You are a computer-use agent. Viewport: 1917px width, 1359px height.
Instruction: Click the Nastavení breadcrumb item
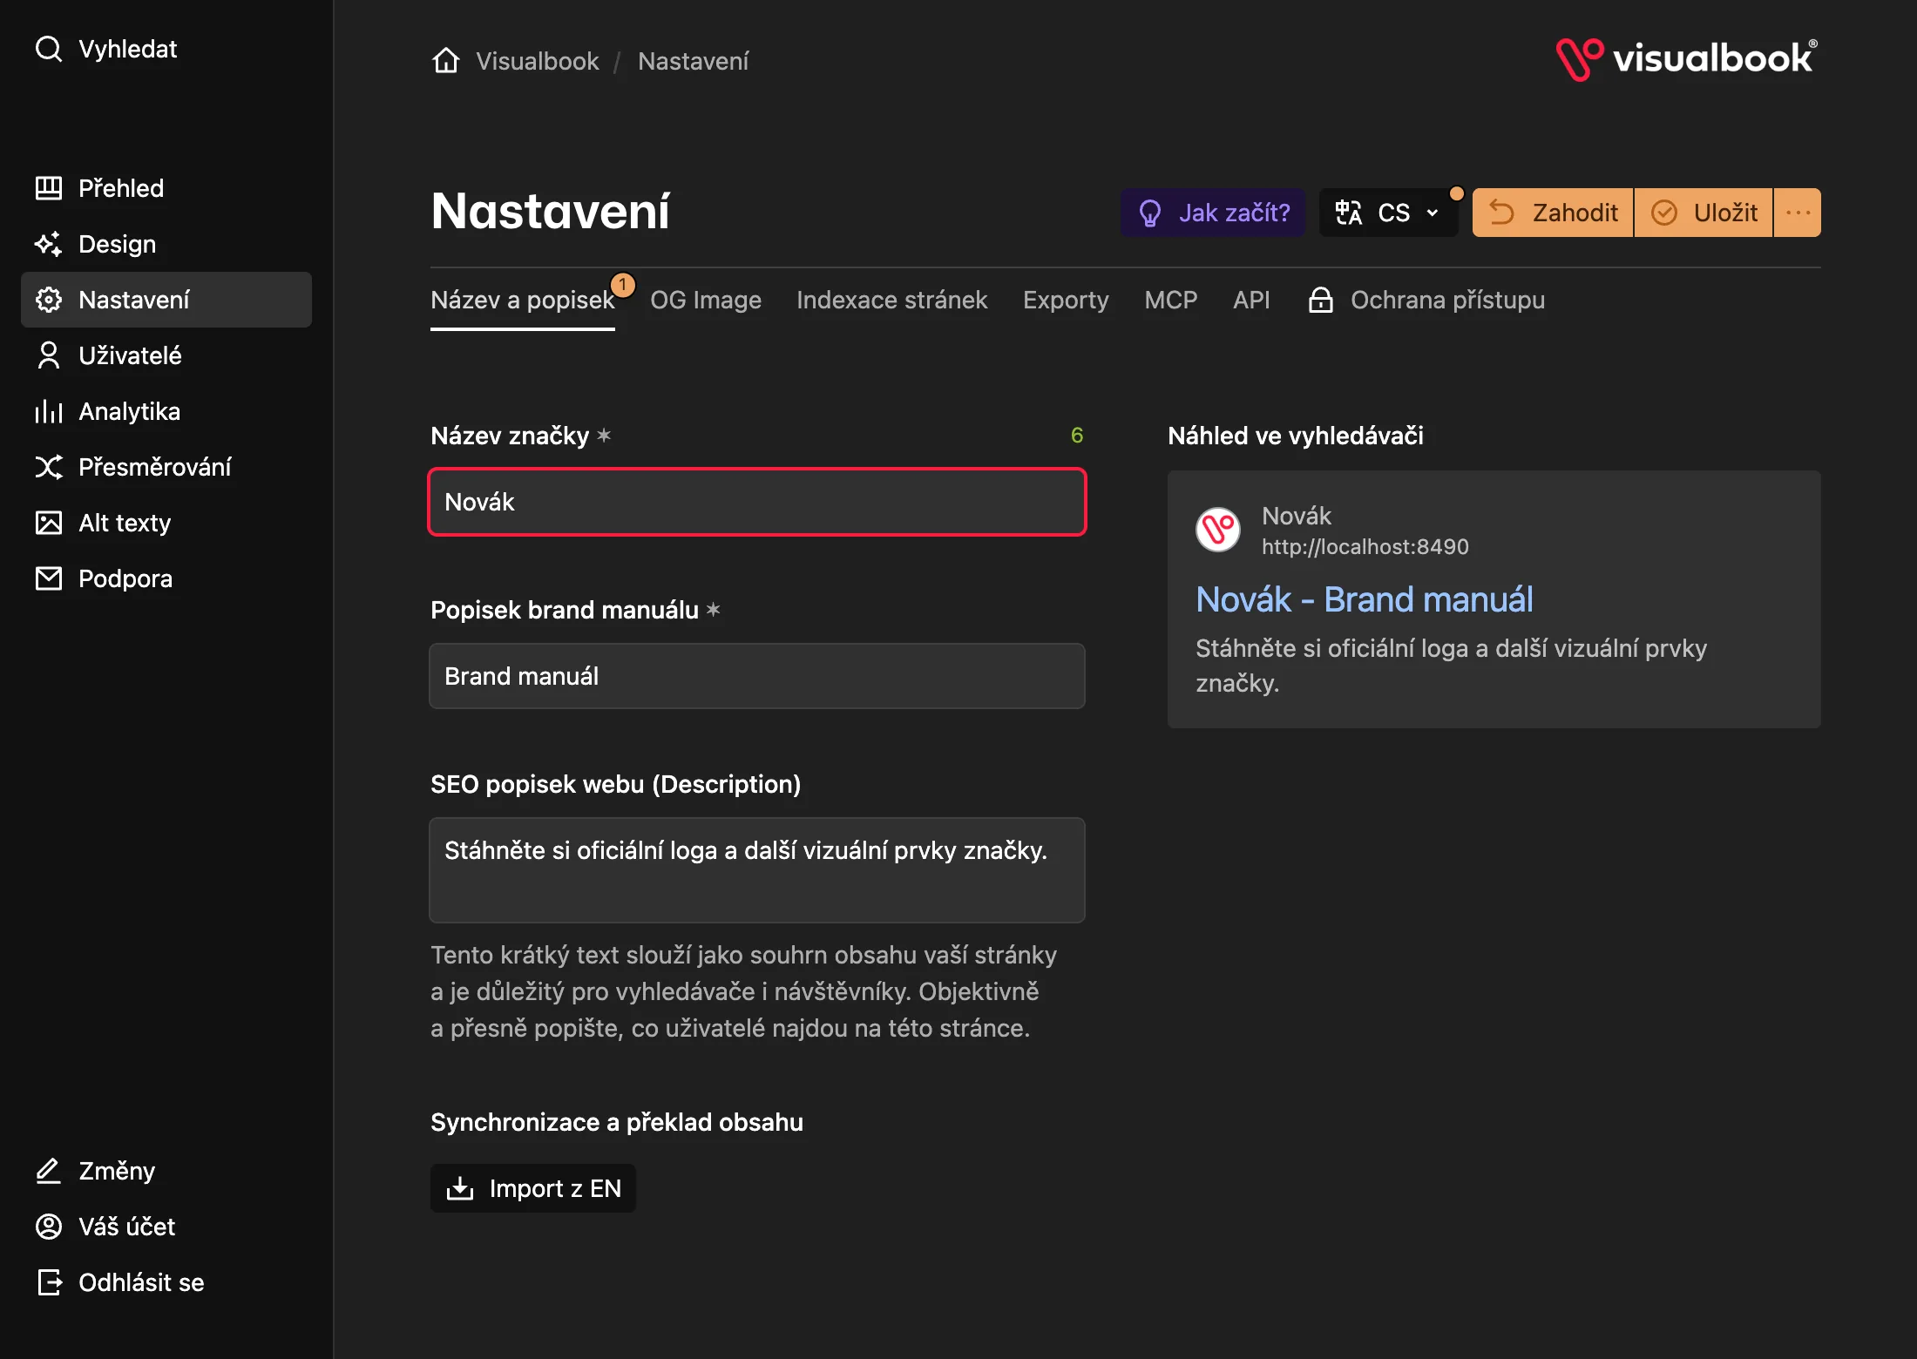693,61
